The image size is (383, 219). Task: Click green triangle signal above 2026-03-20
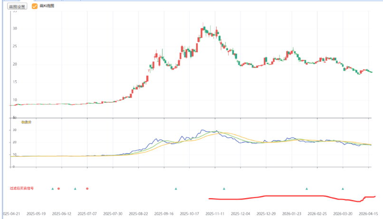343,189
